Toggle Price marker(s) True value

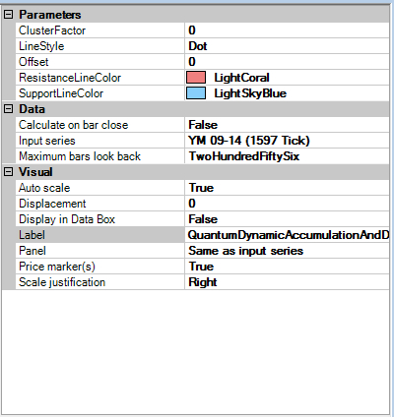288,267
